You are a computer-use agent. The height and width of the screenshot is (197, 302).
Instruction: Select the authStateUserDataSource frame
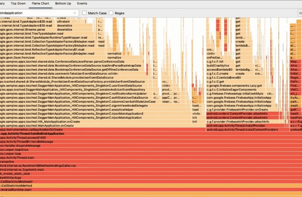[76, 98]
